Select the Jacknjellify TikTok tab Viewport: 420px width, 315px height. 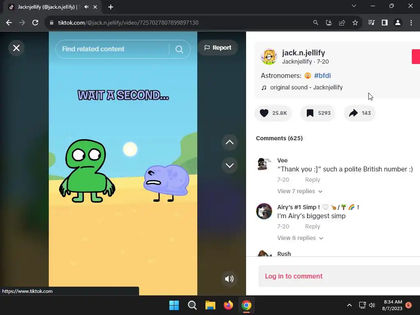[52, 7]
